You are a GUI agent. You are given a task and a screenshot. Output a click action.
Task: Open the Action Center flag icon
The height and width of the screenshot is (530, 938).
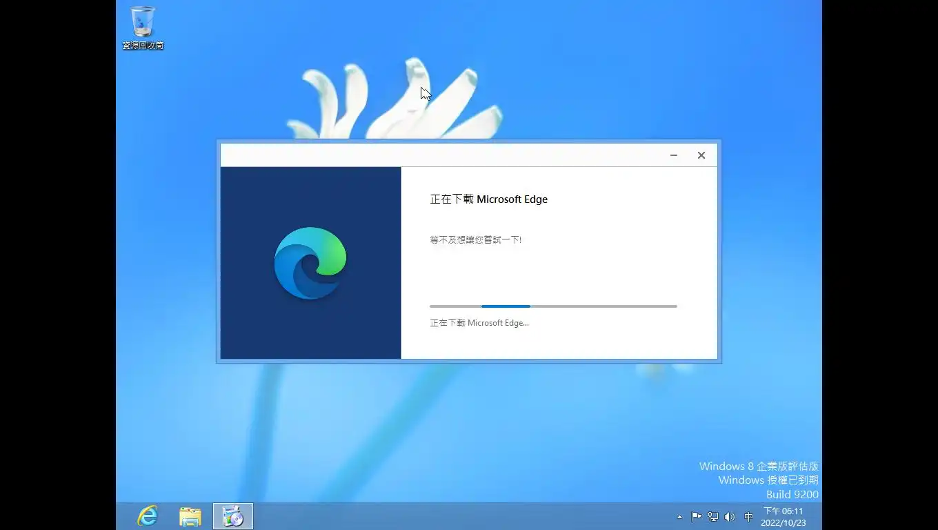coord(696,516)
